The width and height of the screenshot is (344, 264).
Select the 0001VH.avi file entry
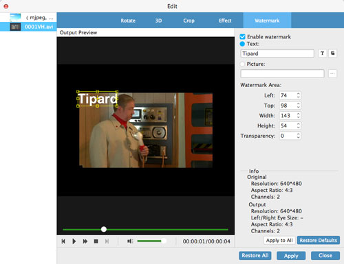(28, 27)
